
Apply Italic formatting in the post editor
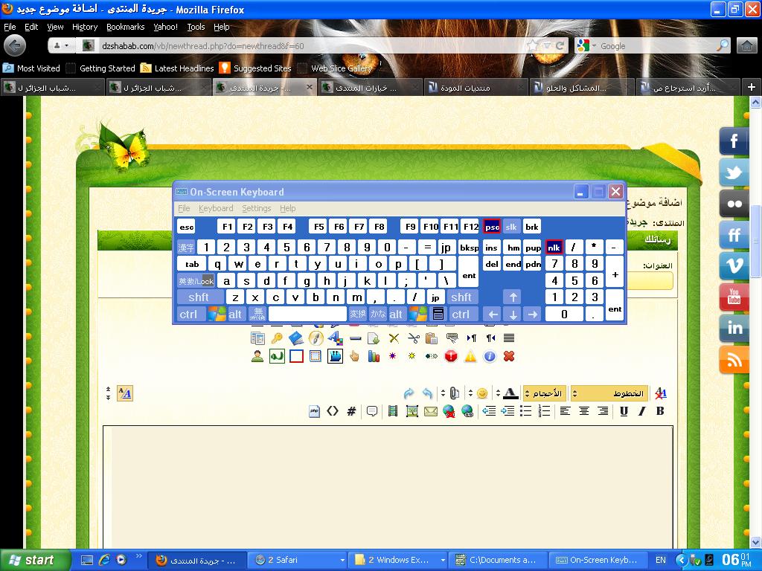coord(641,411)
